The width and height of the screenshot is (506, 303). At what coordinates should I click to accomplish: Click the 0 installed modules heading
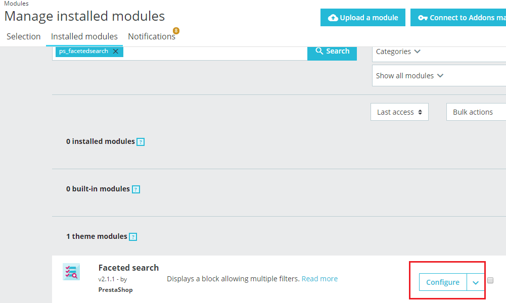pos(101,141)
